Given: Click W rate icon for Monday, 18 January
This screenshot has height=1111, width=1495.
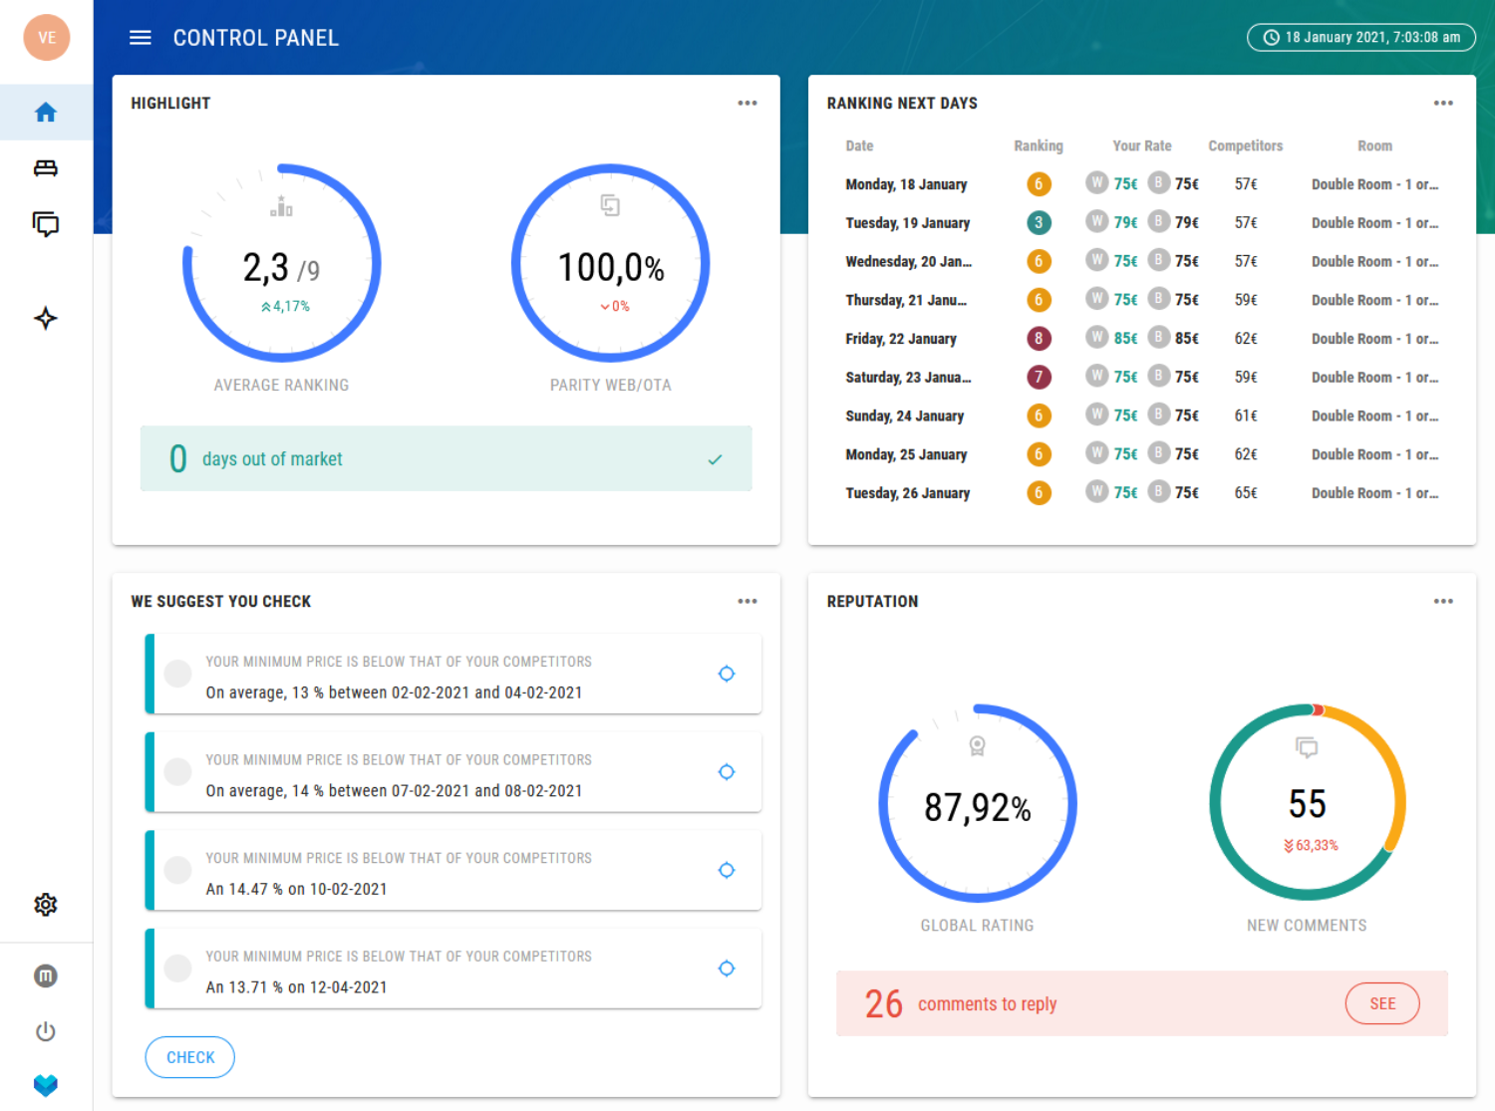Looking at the screenshot, I should pos(1097,182).
